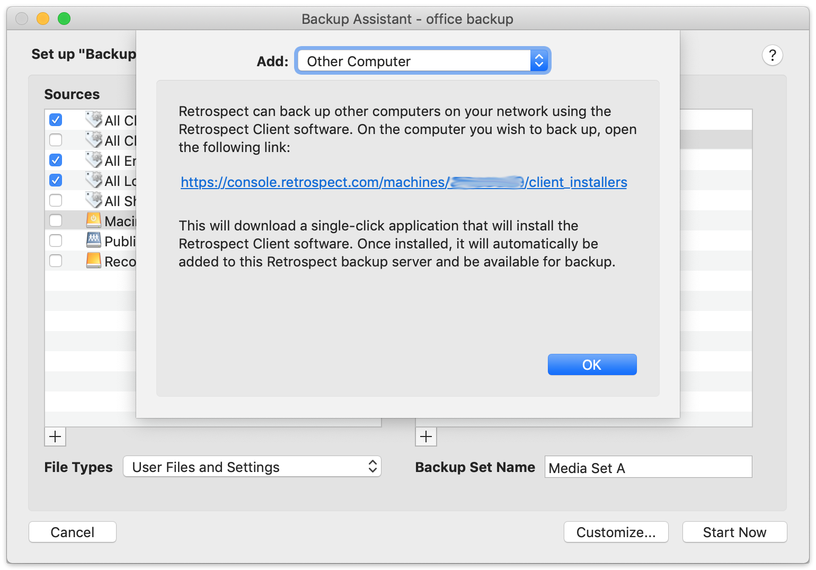Click the tag icon of All Sh row
The width and height of the screenshot is (816, 570).
94,200
